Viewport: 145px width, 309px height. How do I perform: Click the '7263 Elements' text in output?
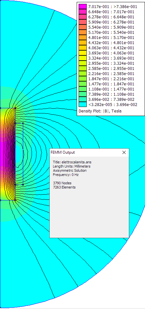click(64, 187)
